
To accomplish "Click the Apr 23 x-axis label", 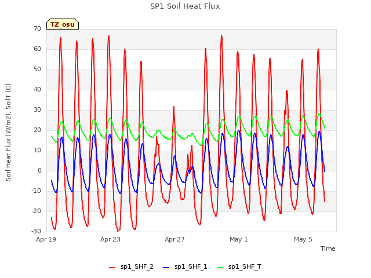I will click(110, 239).
